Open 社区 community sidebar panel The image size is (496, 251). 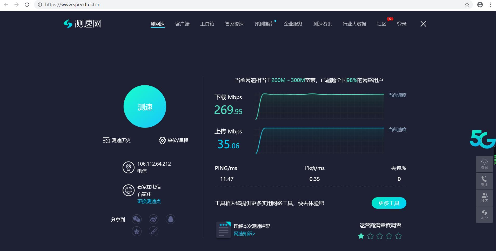point(484,198)
